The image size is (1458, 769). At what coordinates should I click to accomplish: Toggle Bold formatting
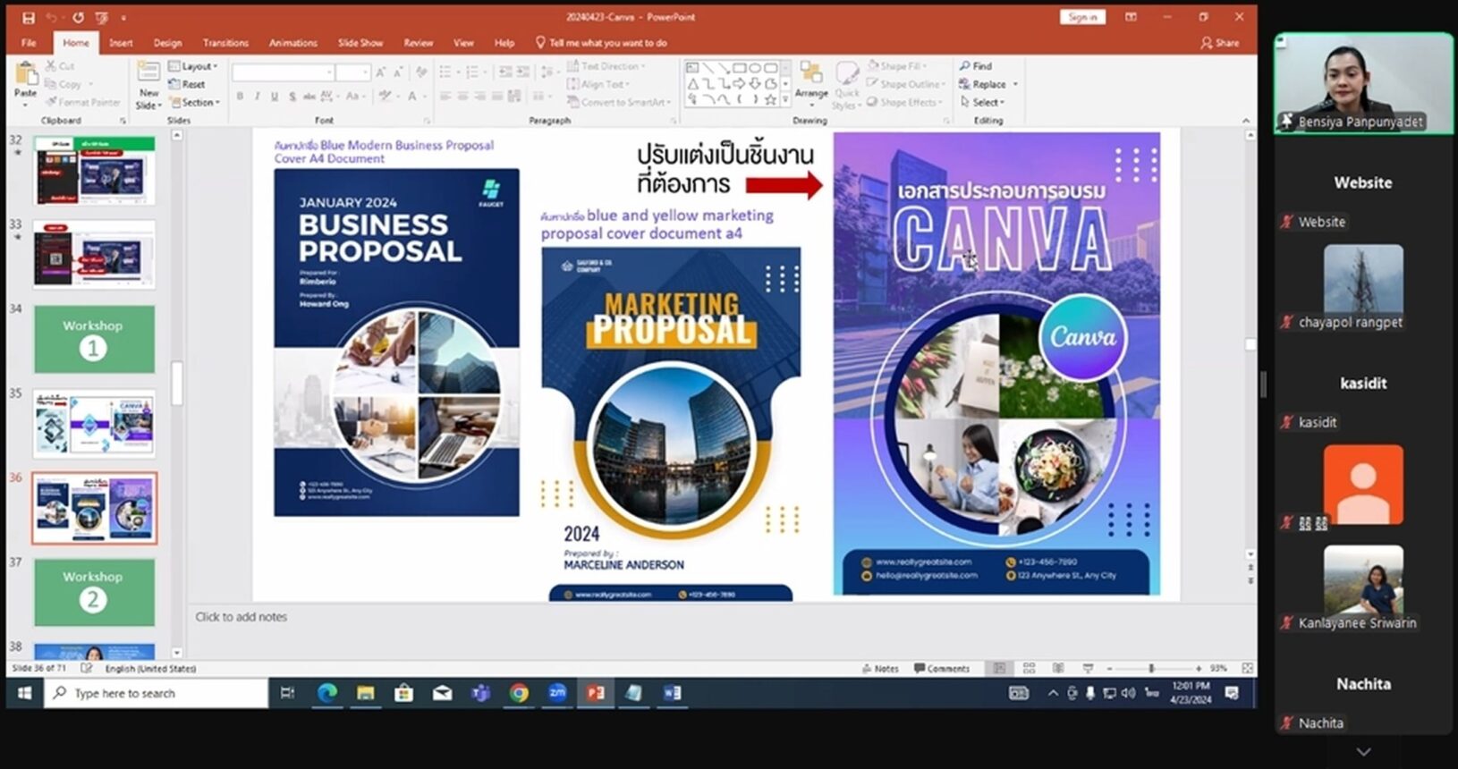tap(240, 96)
